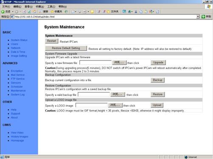
Task: Focus the new firmware file text field
Action: coord(95,63)
